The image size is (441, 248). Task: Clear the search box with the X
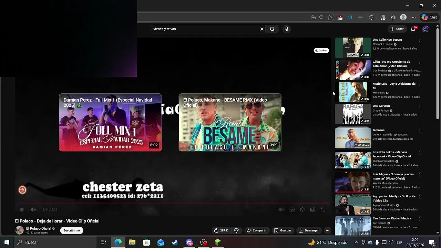[x=262, y=29]
